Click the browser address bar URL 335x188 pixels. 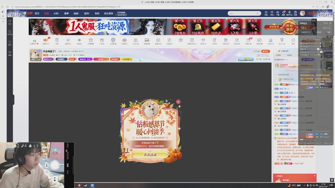pos(67,7)
